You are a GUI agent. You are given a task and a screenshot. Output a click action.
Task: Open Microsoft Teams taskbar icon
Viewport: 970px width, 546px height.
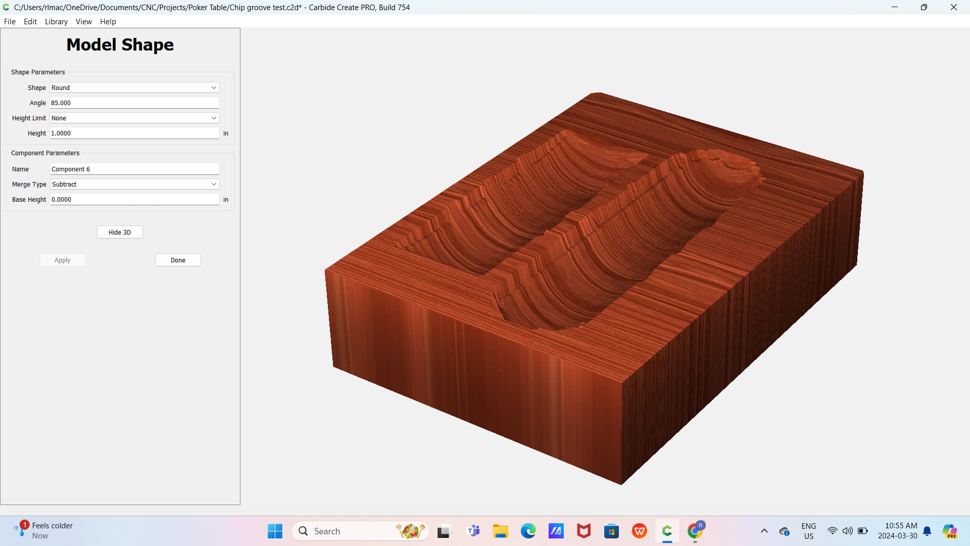(473, 531)
